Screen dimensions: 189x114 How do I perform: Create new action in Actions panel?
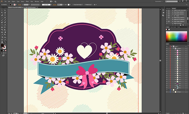pos(183,25)
